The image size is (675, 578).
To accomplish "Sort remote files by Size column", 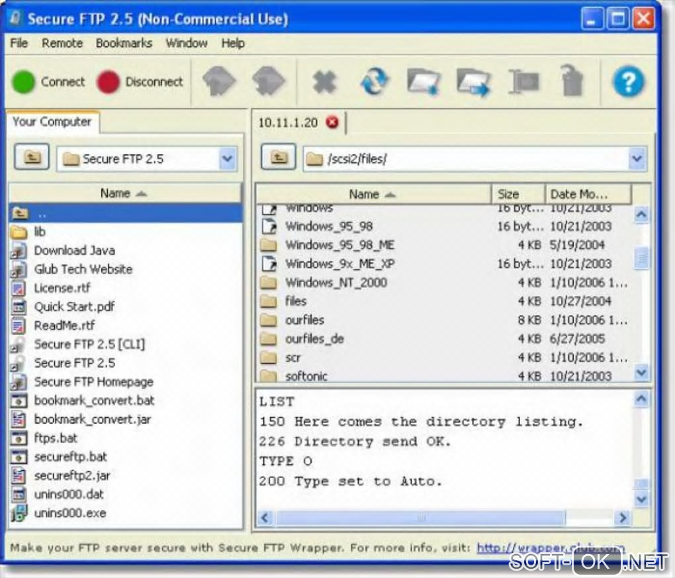I will [x=518, y=194].
